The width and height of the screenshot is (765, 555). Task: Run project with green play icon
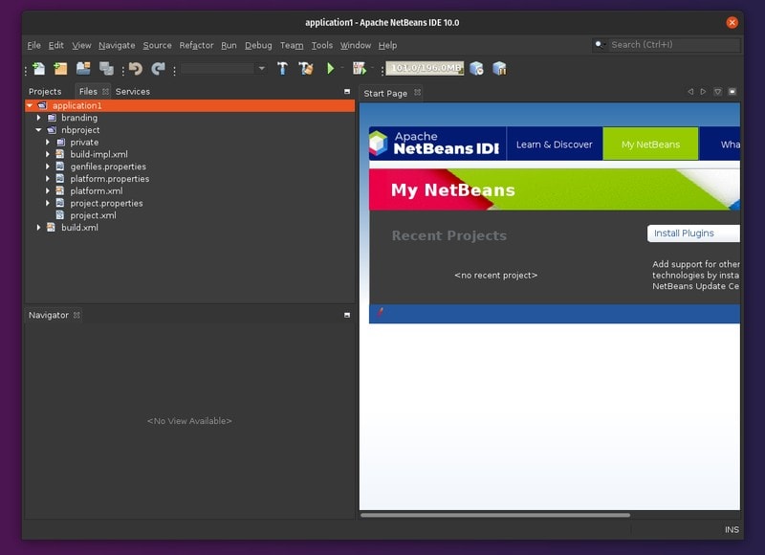330,68
